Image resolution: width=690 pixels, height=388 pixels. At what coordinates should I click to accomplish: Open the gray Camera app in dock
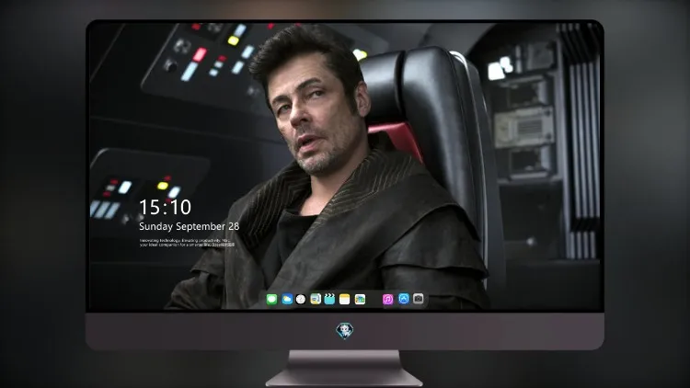click(x=419, y=299)
